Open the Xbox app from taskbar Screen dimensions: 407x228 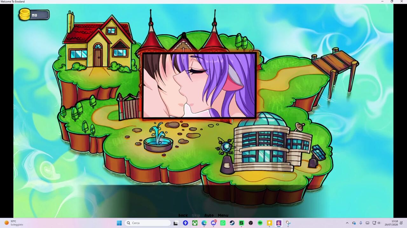click(195, 223)
